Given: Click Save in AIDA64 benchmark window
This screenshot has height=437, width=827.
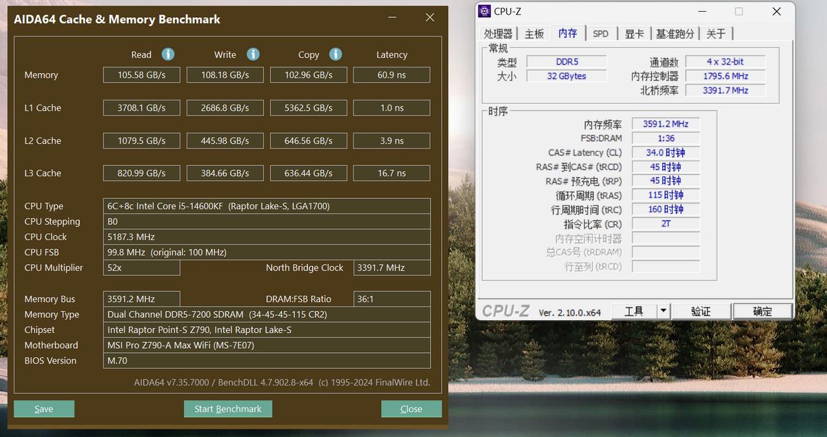Looking at the screenshot, I should pyautogui.click(x=44, y=409).
